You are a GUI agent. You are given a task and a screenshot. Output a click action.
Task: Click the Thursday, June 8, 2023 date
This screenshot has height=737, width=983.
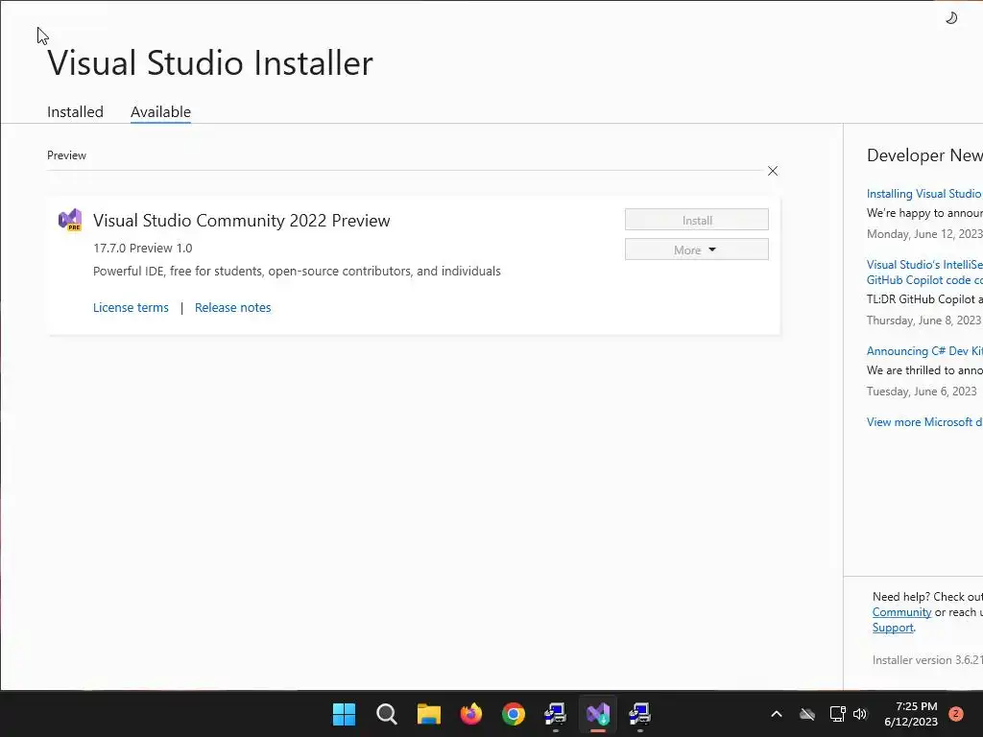coord(923,321)
